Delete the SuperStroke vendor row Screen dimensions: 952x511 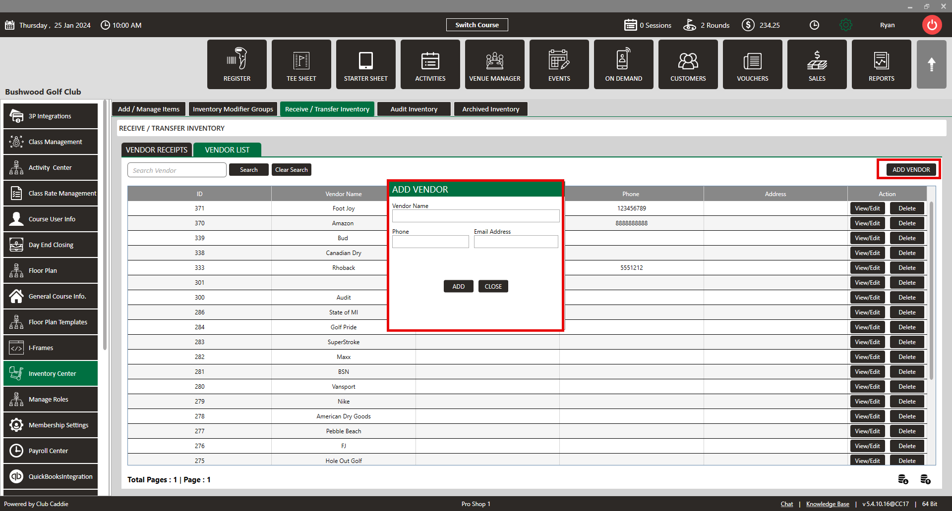[907, 342]
